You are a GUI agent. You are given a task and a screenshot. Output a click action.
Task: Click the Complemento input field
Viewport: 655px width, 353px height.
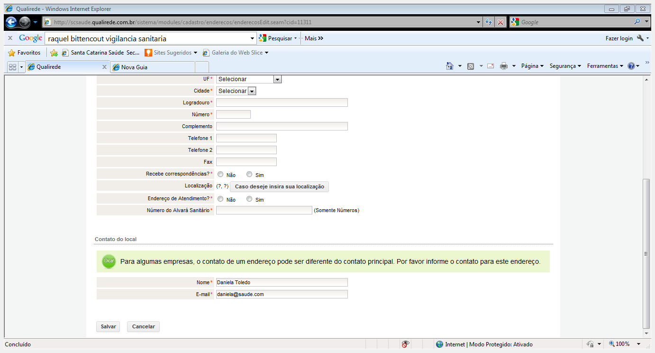(282, 126)
